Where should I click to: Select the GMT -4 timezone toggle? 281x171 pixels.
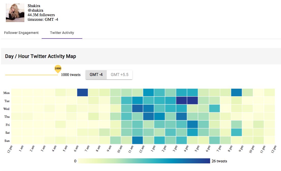(96, 75)
